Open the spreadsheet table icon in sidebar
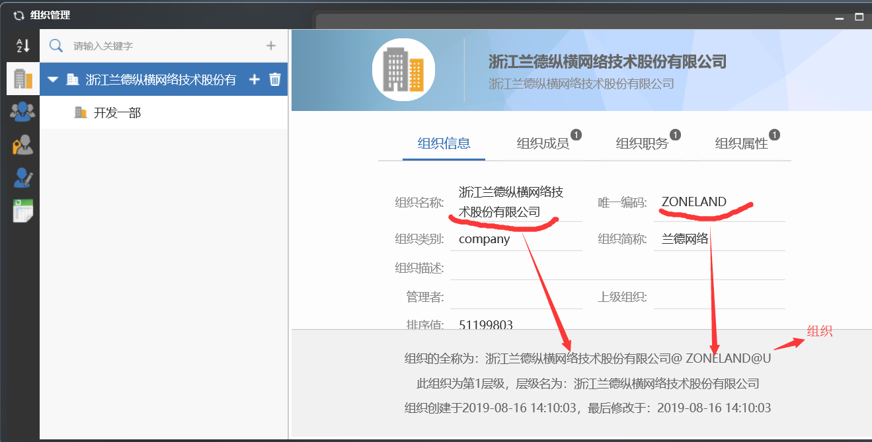Image resolution: width=872 pixels, height=442 pixels. [x=23, y=210]
